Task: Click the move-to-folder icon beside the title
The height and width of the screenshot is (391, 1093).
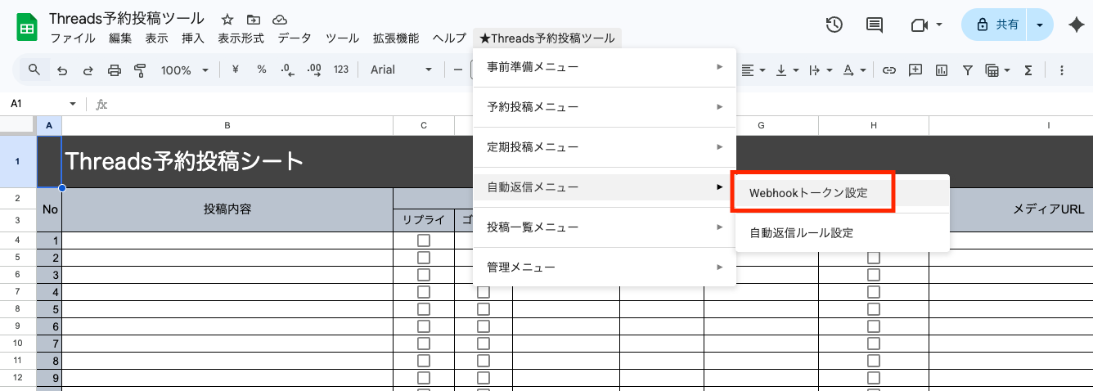Action: click(254, 19)
